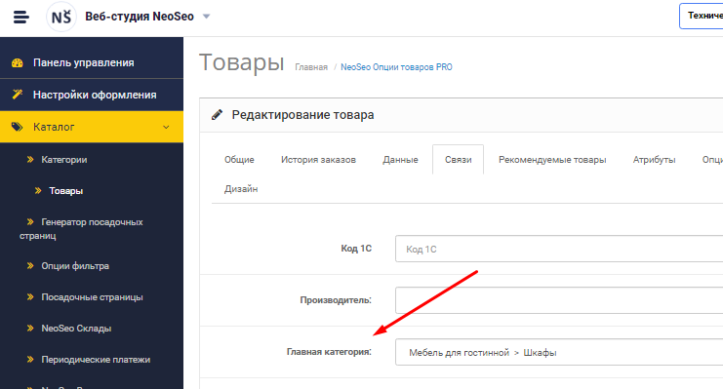This screenshot has width=723, height=389.
Task: Open the Атрибуты tab
Action: [654, 160]
